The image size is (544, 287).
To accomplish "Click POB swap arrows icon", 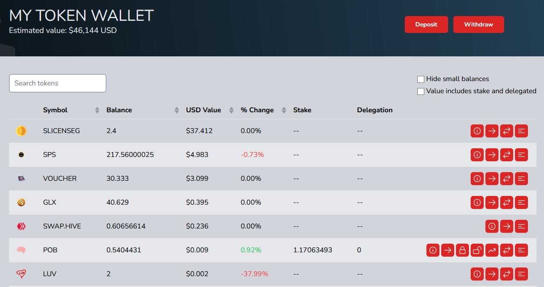I will pyautogui.click(x=507, y=250).
